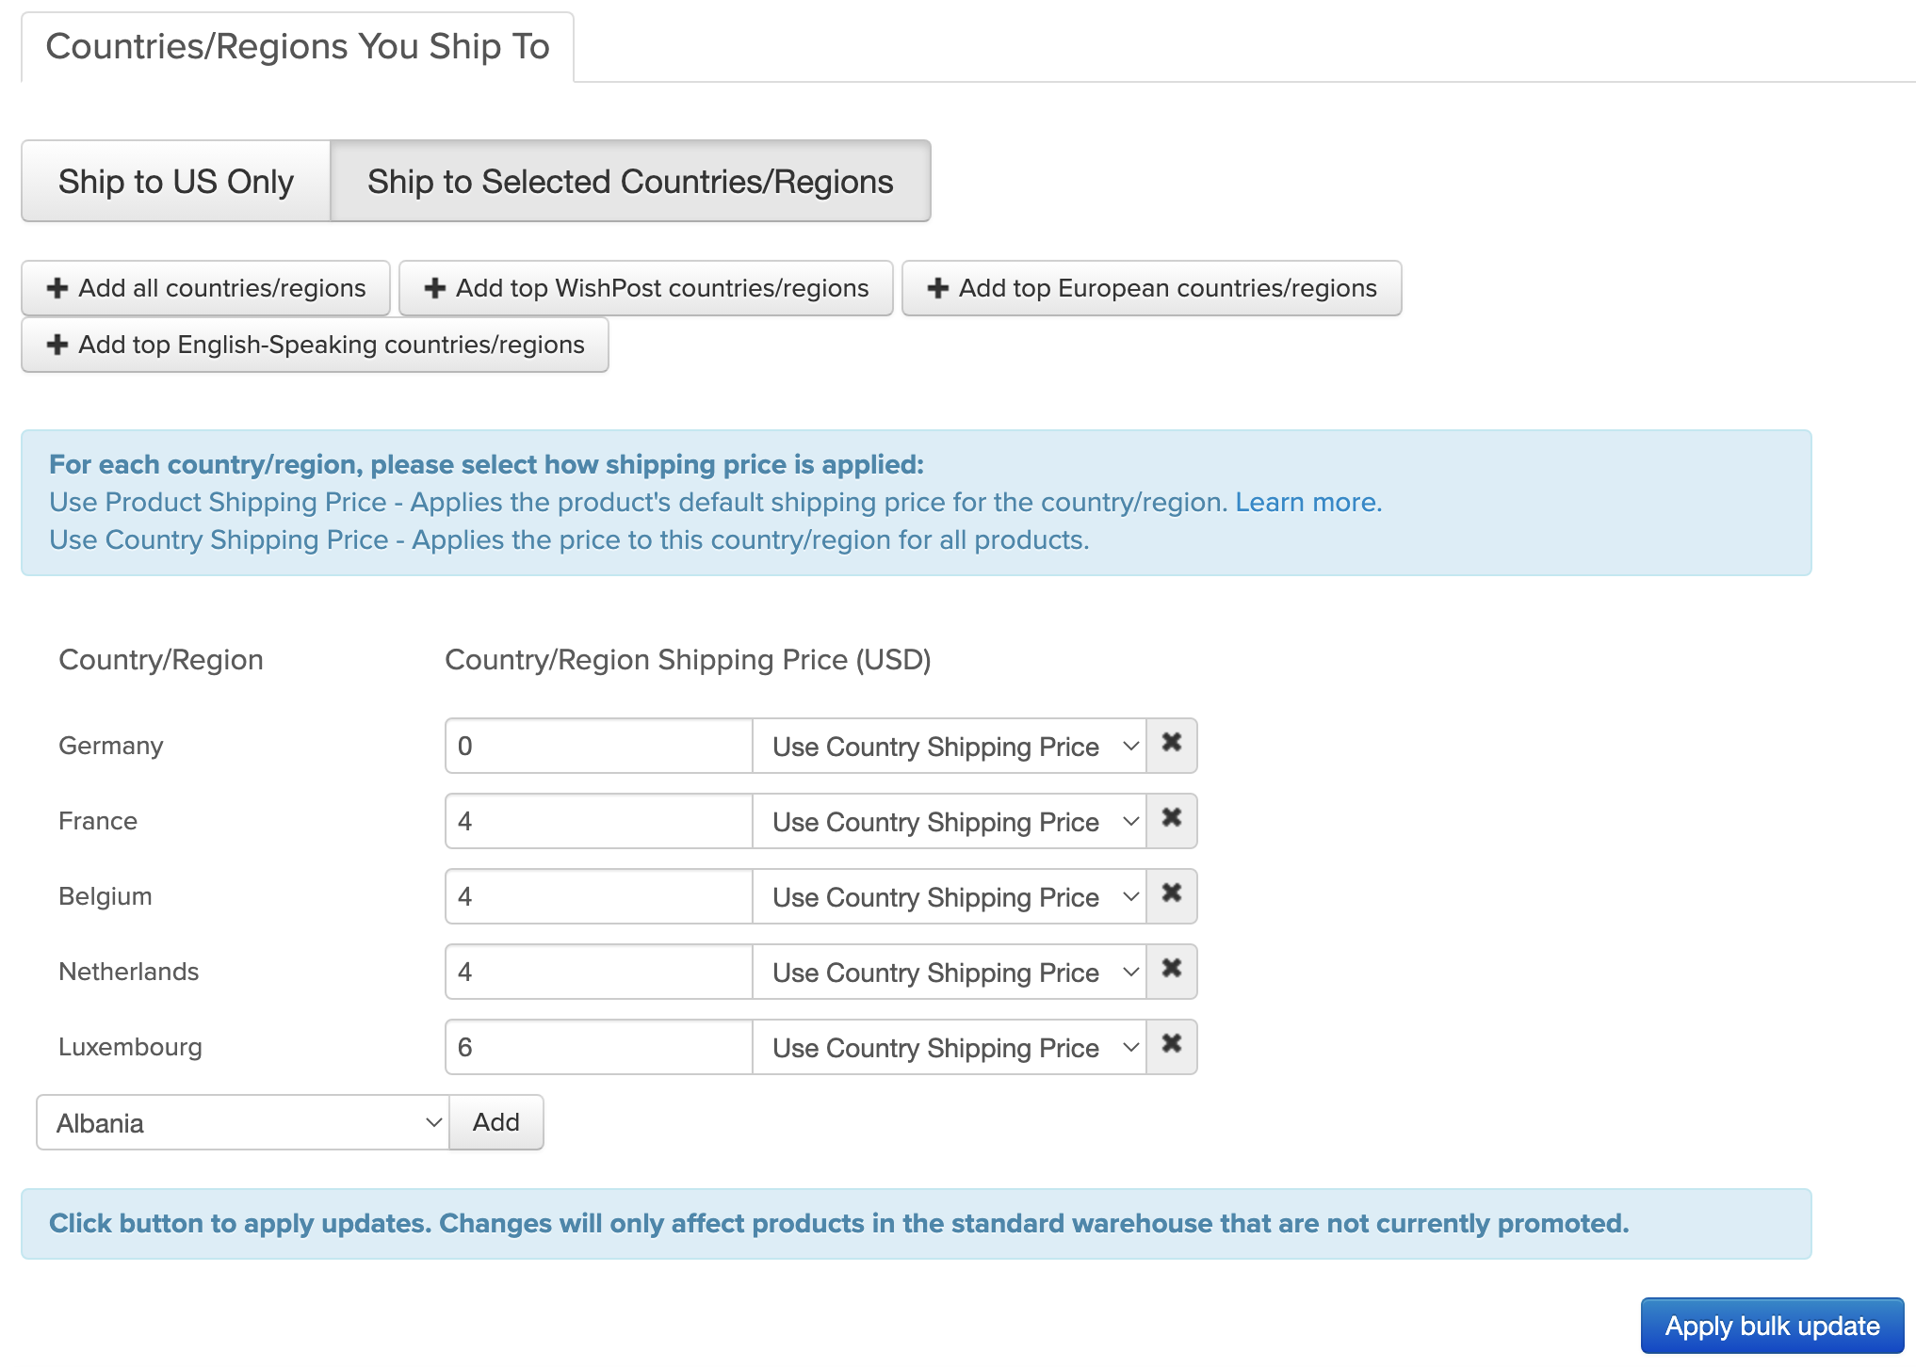Open Countries/Regions You Ship To tab
The width and height of the screenshot is (1916, 1367).
tap(298, 47)
